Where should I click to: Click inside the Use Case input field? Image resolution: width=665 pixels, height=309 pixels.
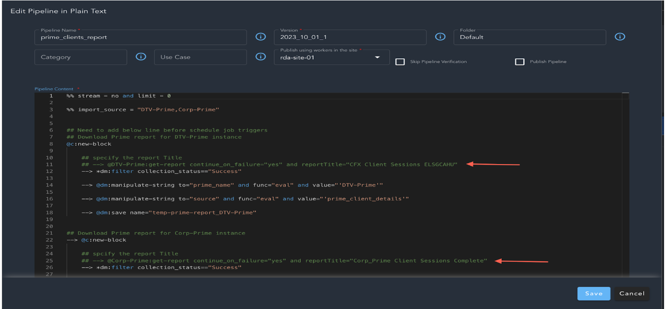[x=200, y=57]
